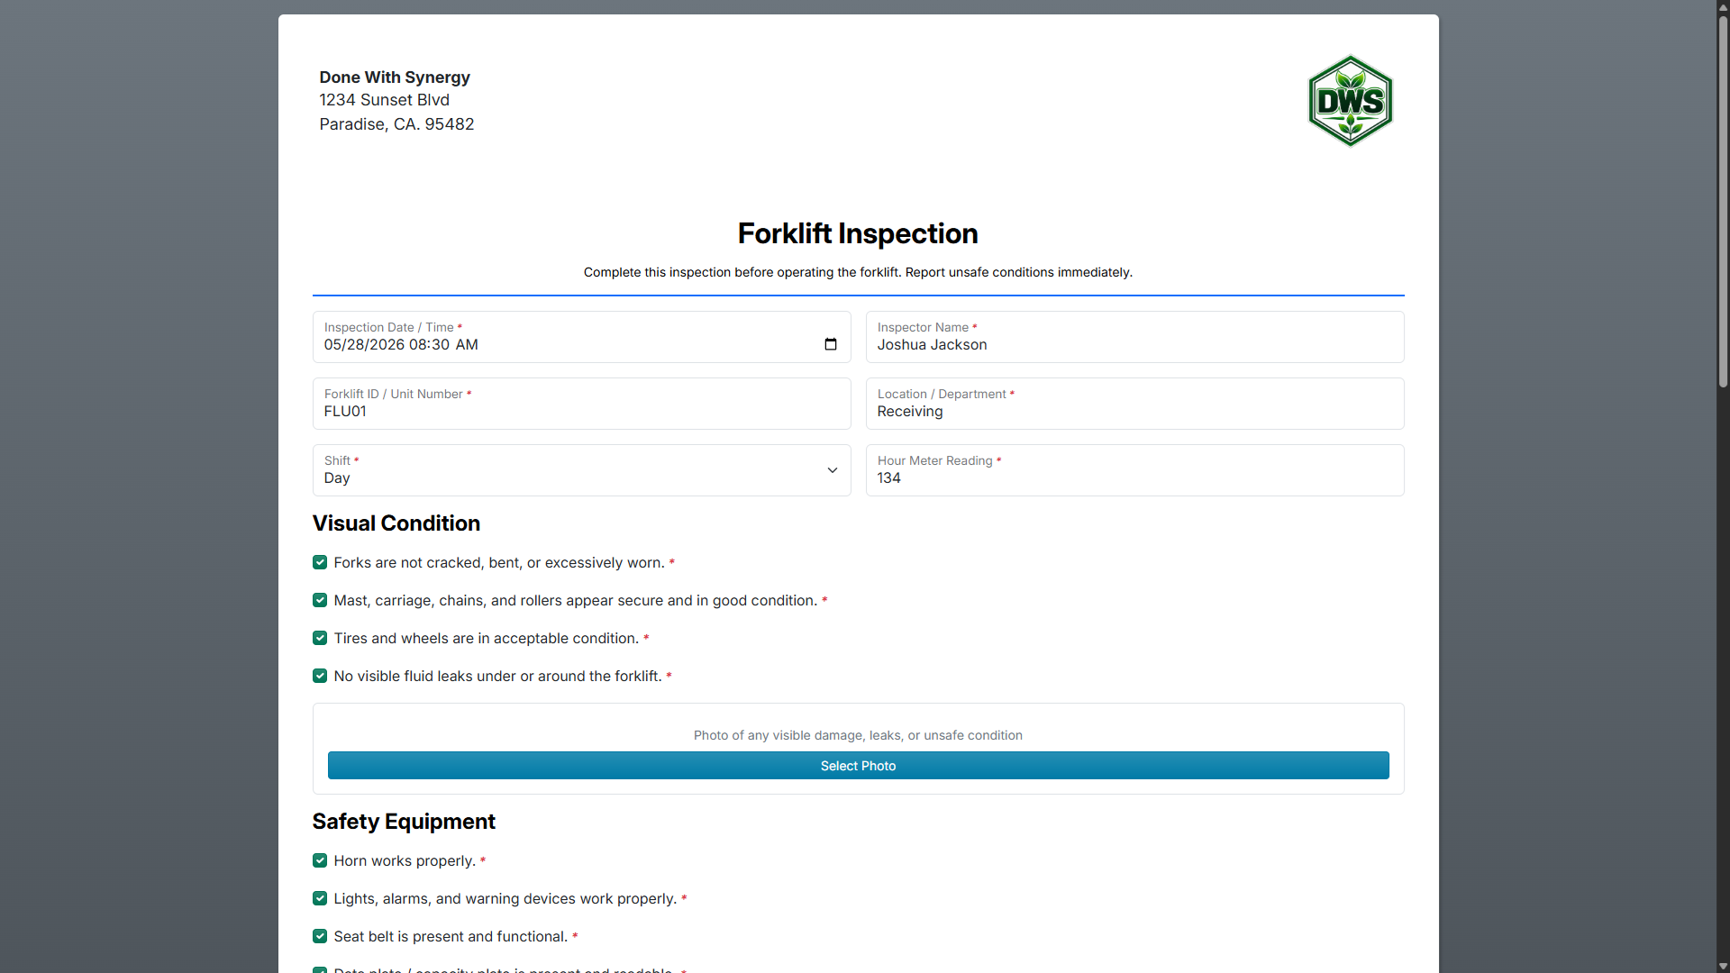Edit the Forklift ID / Unit Number field
Screen dimensions: 1730x973
pos(582,404)
